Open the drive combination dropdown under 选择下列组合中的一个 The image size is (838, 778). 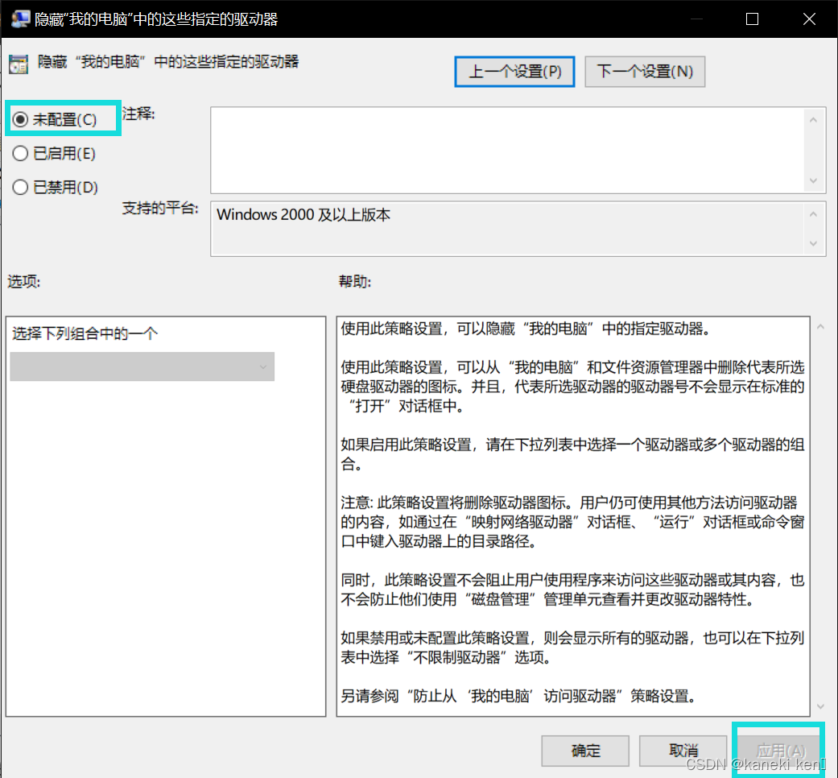(142, 366)
